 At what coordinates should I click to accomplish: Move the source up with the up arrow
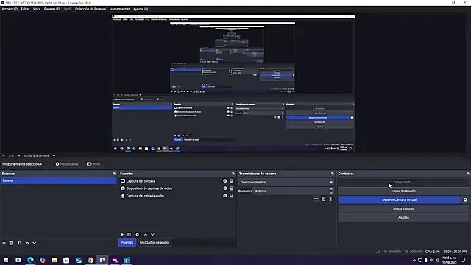tap(146, 235)
